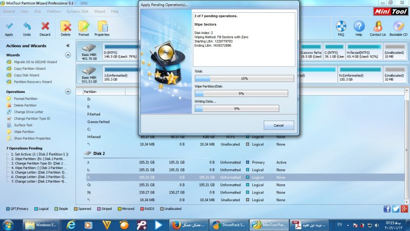Launch Copy Disk Wizard

(27, 75)
